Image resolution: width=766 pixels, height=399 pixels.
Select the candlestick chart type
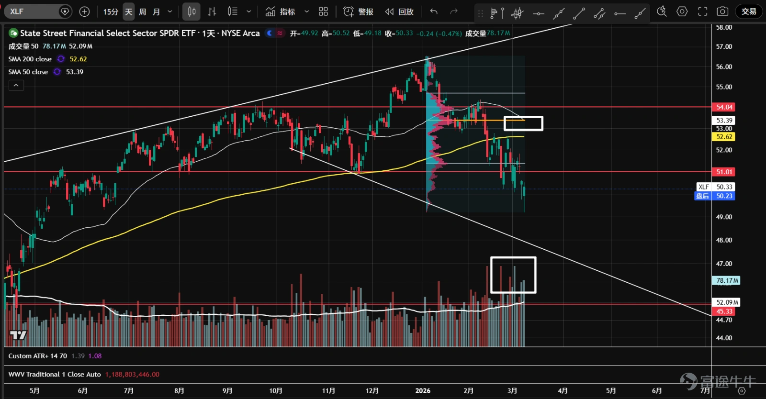pos(191,11)
